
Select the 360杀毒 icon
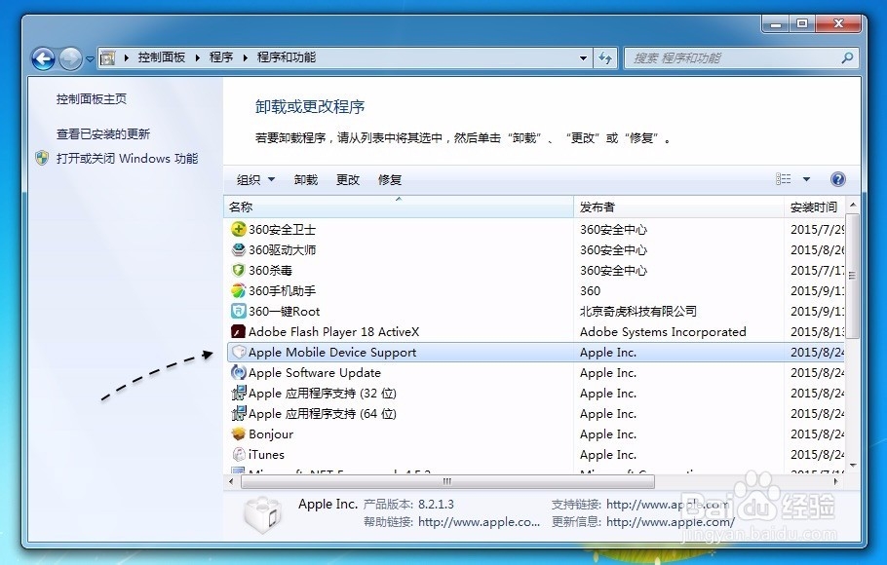(238, 271)
